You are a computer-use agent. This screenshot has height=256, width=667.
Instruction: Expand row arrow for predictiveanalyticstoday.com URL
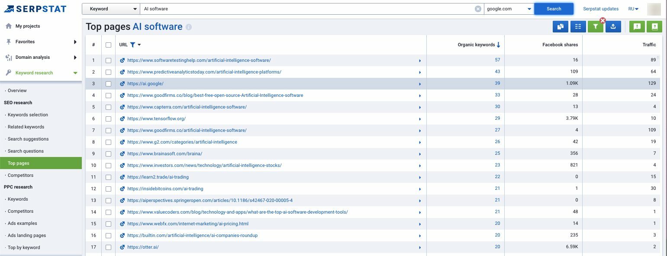pos(420,72)
